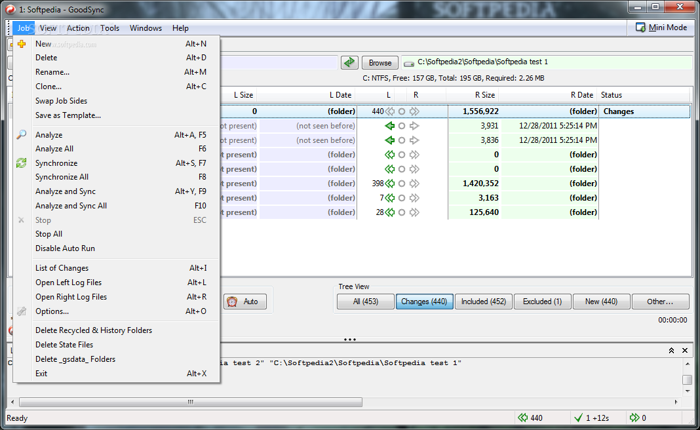Viewport: 700px width, 430px height.
Task: Click status bar right-arrow 0 icon
Action: tap(634, 418)
